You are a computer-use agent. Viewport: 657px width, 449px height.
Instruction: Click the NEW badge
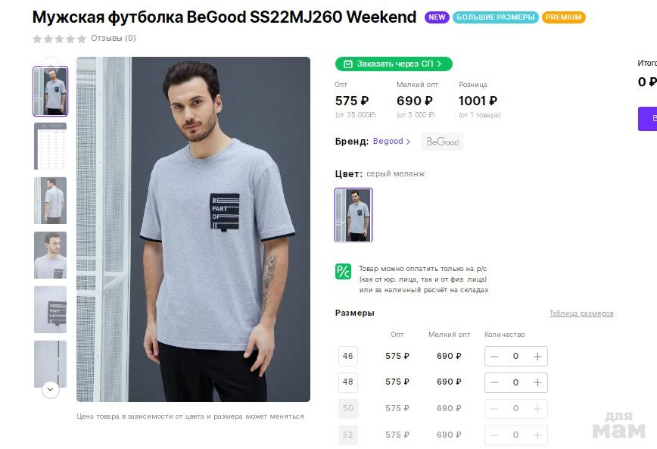pos(437,17)
